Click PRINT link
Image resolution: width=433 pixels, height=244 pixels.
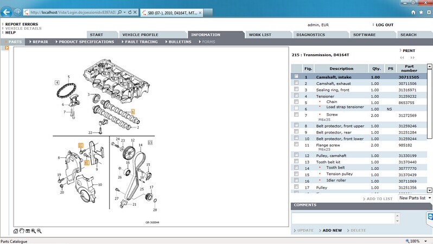[409, 51]
